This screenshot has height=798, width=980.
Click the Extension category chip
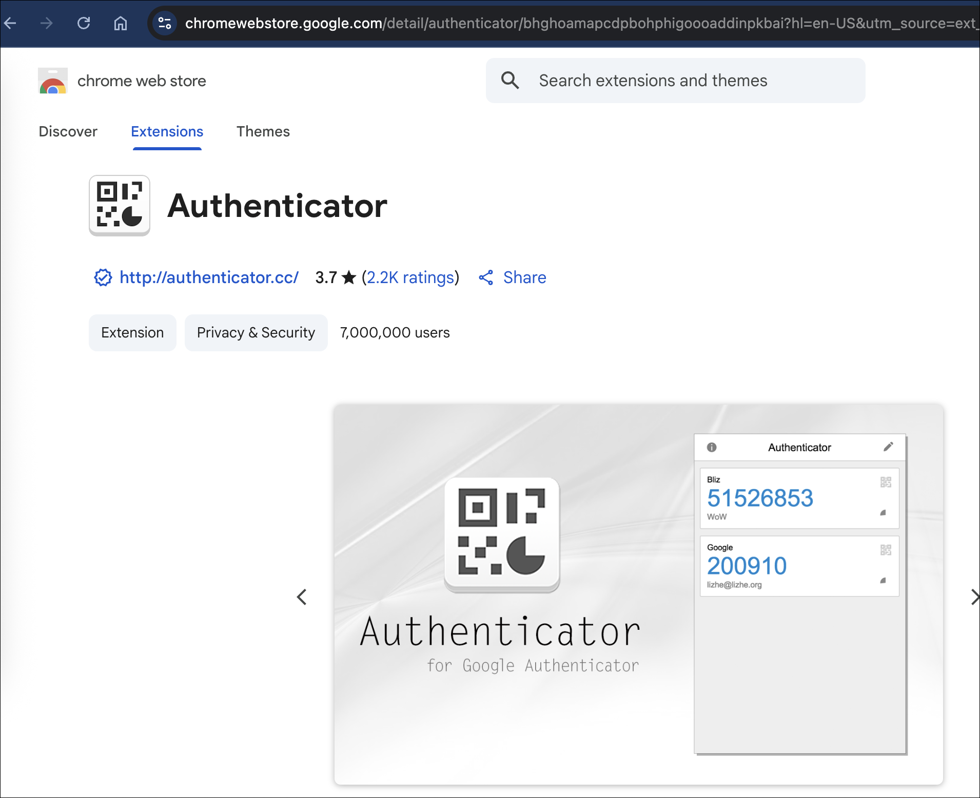click(132, 332)
